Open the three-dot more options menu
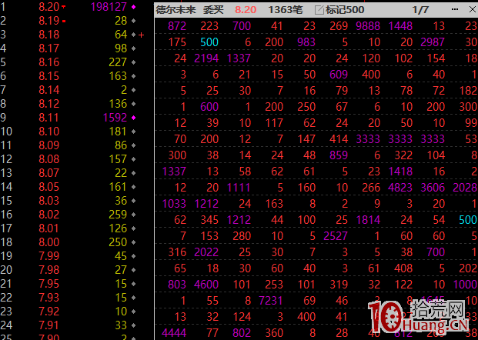Viewport: 478px width, 340px height. 455,9
